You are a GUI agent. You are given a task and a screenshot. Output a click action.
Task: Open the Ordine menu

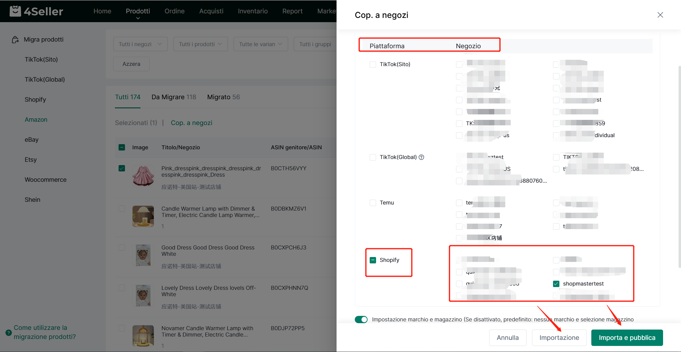(x=175, y=11)
